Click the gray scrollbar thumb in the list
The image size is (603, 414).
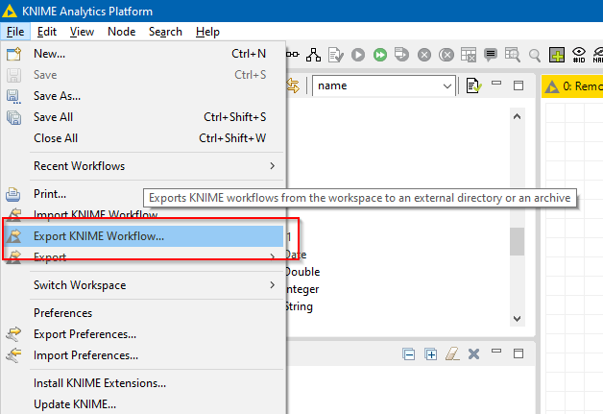517,241
